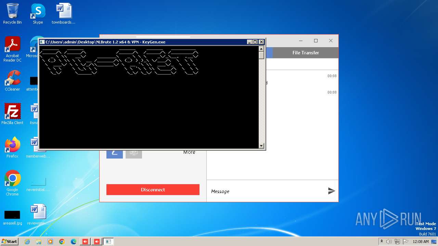Open the Recycle Bin desktop icon

[12, 14]
